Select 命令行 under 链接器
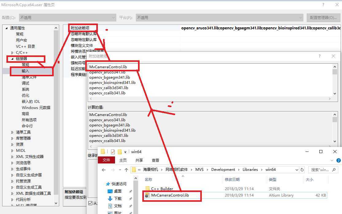The image size is (342, 214). point(27,126)
